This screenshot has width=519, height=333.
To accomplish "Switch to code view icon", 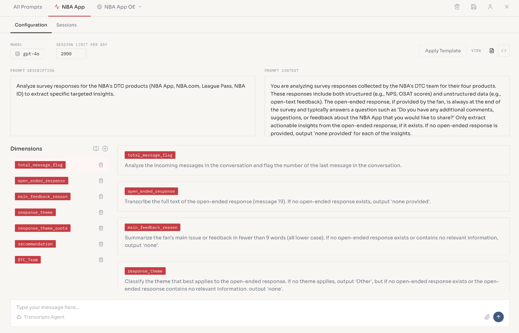I will 504,50.
